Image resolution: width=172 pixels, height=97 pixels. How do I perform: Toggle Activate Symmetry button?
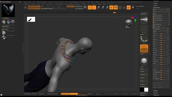69,94
